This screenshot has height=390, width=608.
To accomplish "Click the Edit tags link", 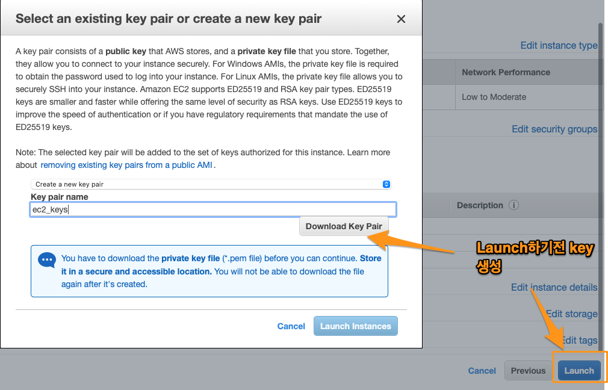I will pyautogui.click(x=579, y=341).
